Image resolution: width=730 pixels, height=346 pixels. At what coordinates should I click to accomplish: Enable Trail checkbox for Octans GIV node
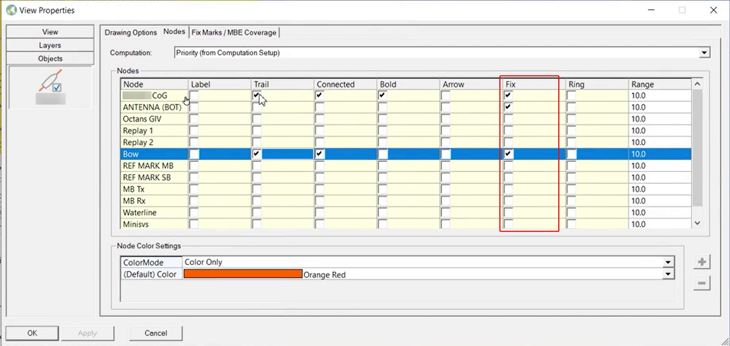coord(256,119)
